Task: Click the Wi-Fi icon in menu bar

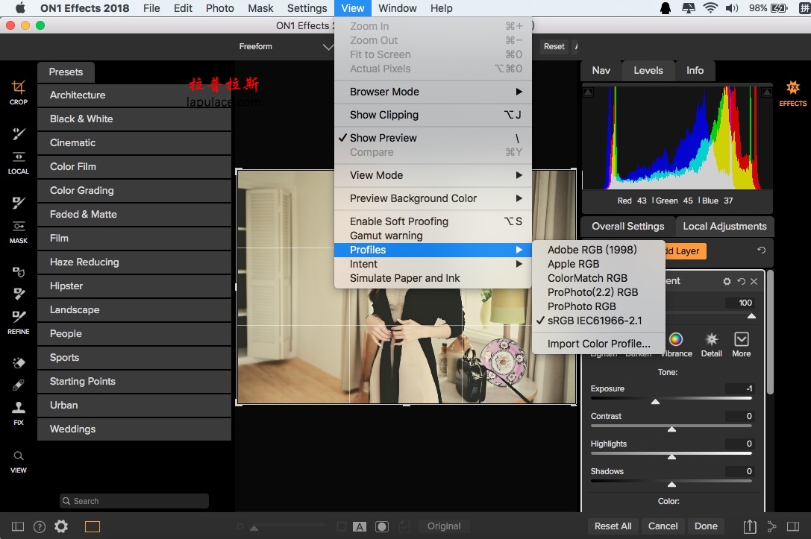Action: [x=710, y=7]
